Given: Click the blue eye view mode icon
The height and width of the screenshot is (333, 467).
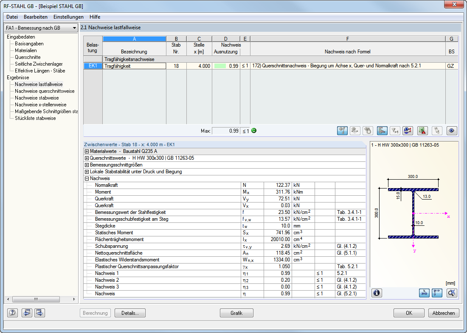Looking at the screenshot, I should point(452,130).
